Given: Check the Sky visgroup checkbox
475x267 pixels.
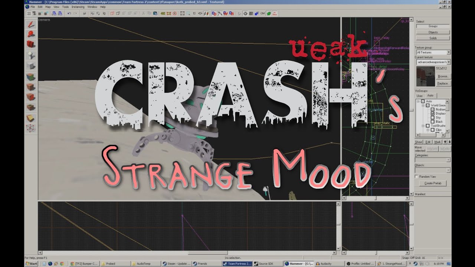Looking at the screenshot, I should [x=433, y=118].
